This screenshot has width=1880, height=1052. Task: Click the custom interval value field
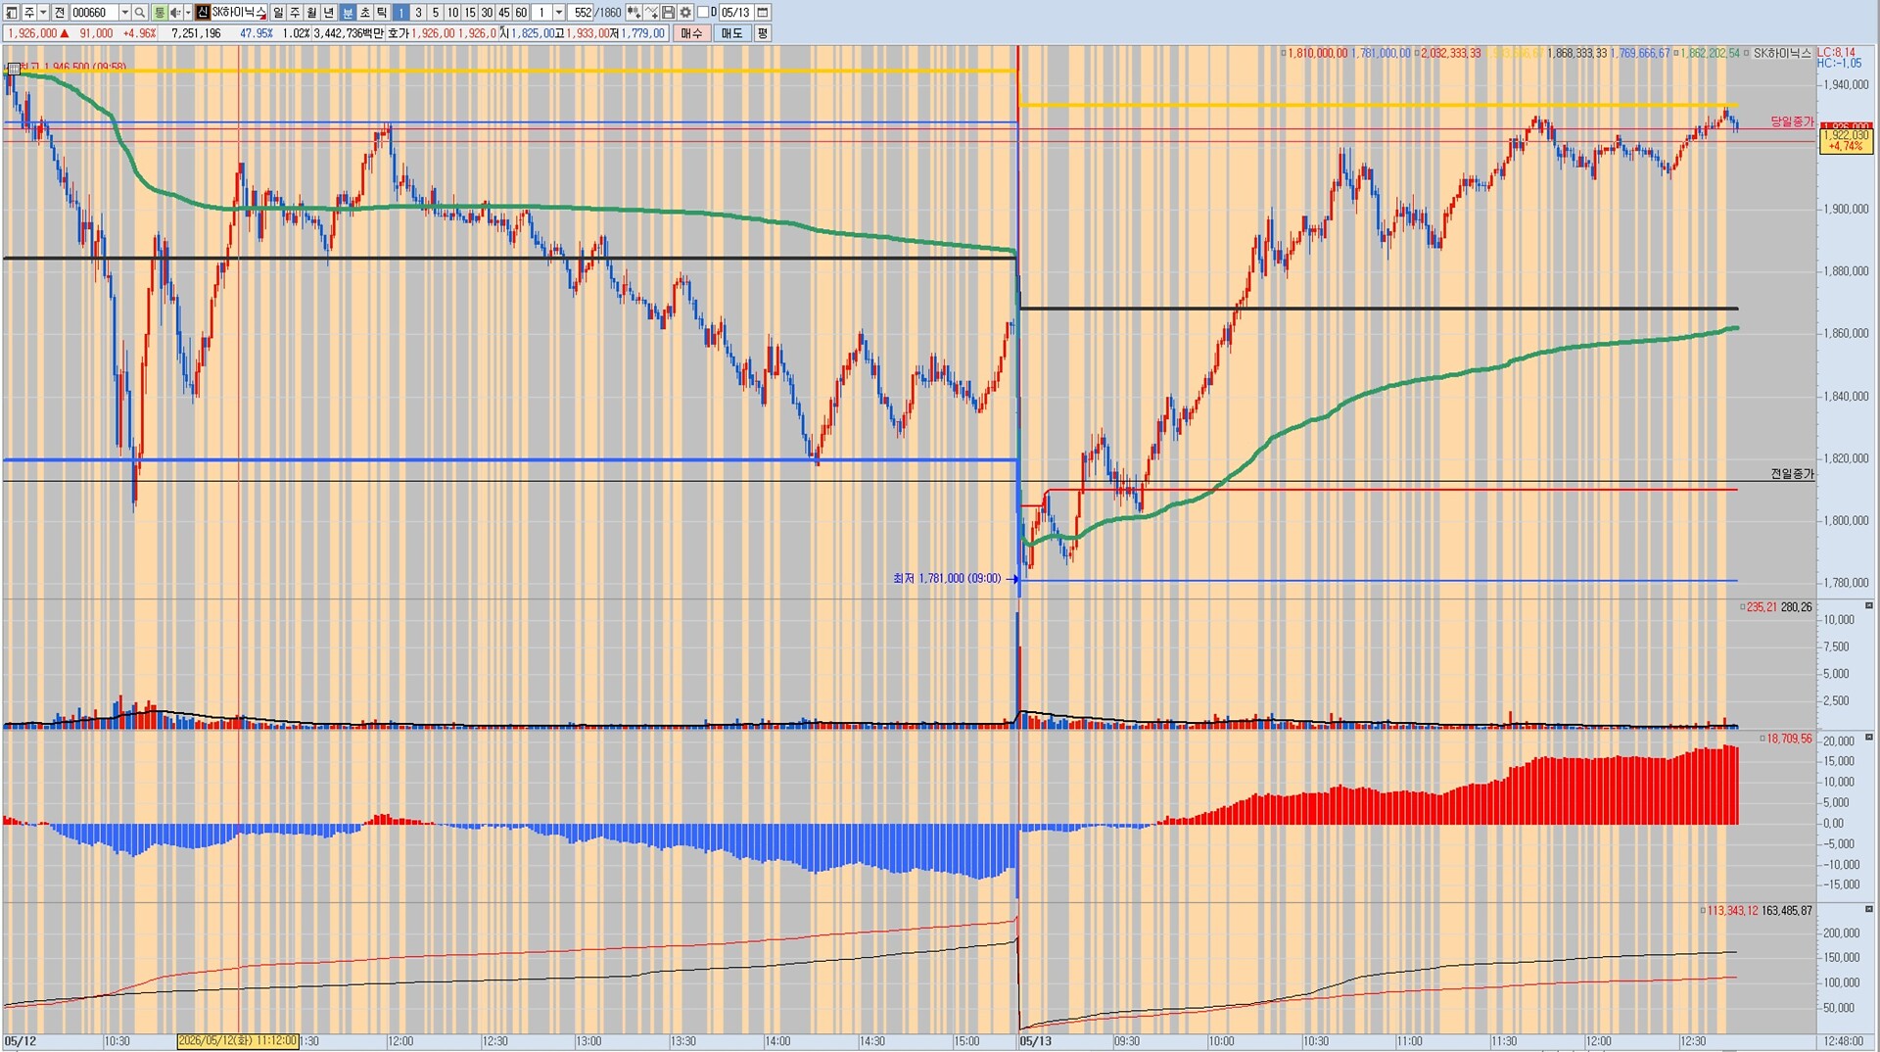coord(542,13)
